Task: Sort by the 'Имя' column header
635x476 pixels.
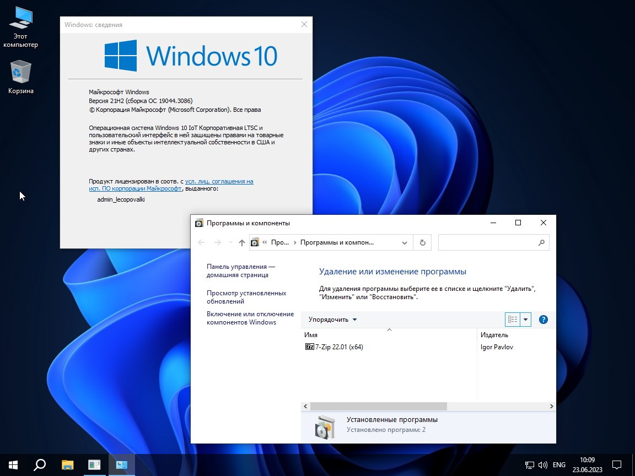Action: tap(389, 335)
